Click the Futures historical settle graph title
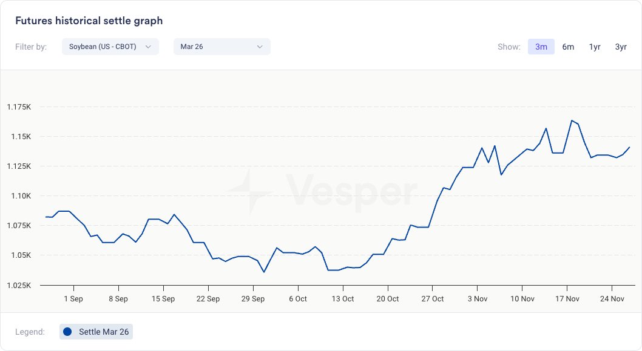 point(89,21)
